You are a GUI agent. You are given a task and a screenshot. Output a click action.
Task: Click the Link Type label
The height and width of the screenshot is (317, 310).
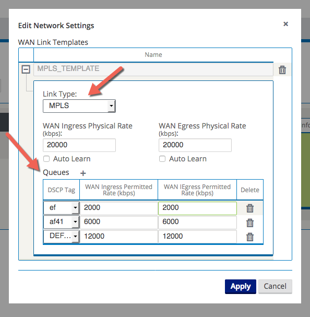tap(60, 94)
